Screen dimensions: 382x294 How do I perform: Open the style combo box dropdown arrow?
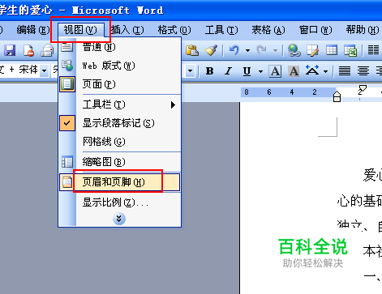tap(44, 71)
